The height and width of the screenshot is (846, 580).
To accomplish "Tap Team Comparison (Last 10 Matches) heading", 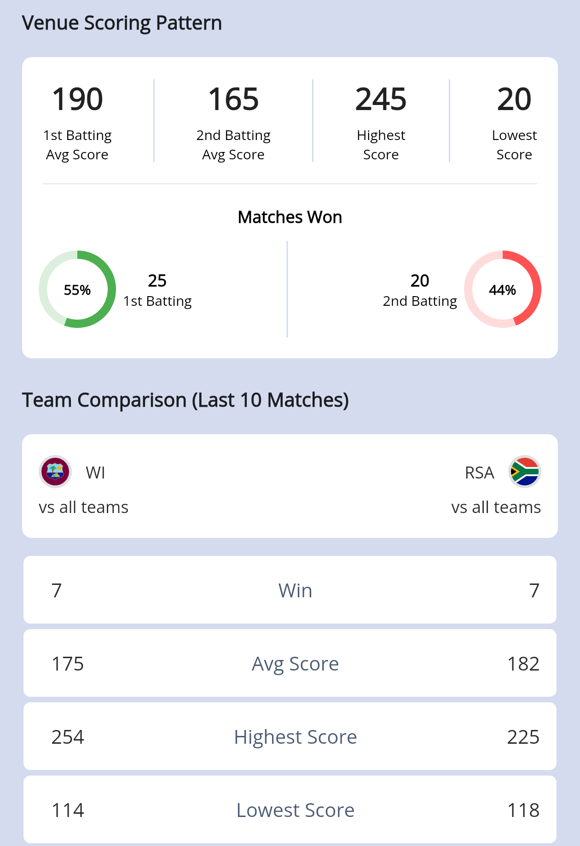I will (x=186, y=400).
